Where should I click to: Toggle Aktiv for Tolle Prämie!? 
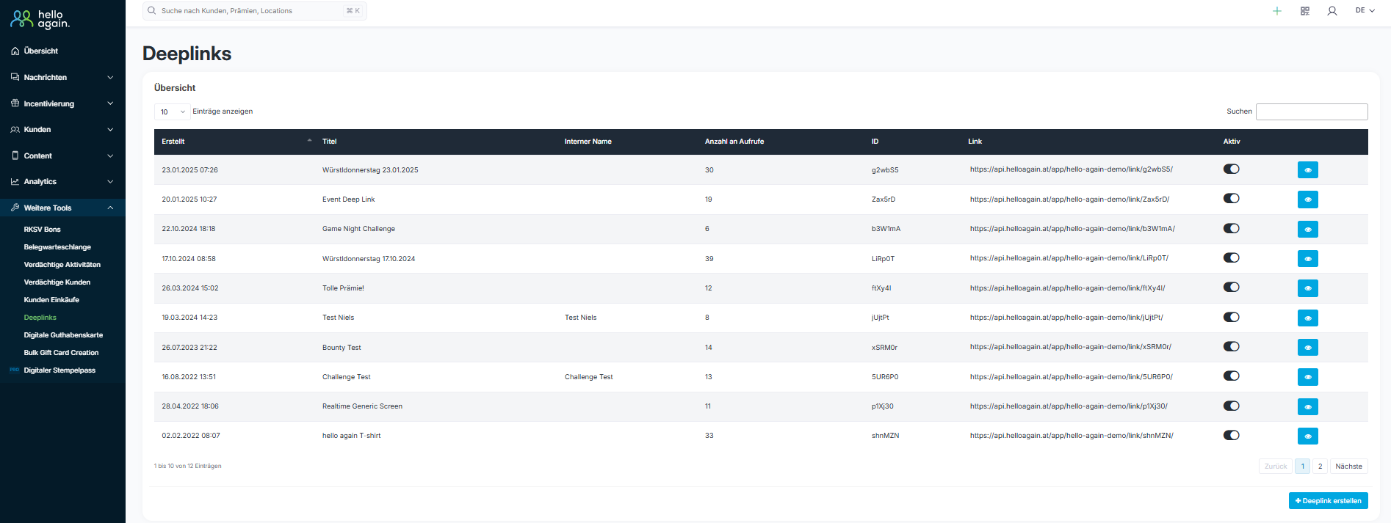[1232, 287]
